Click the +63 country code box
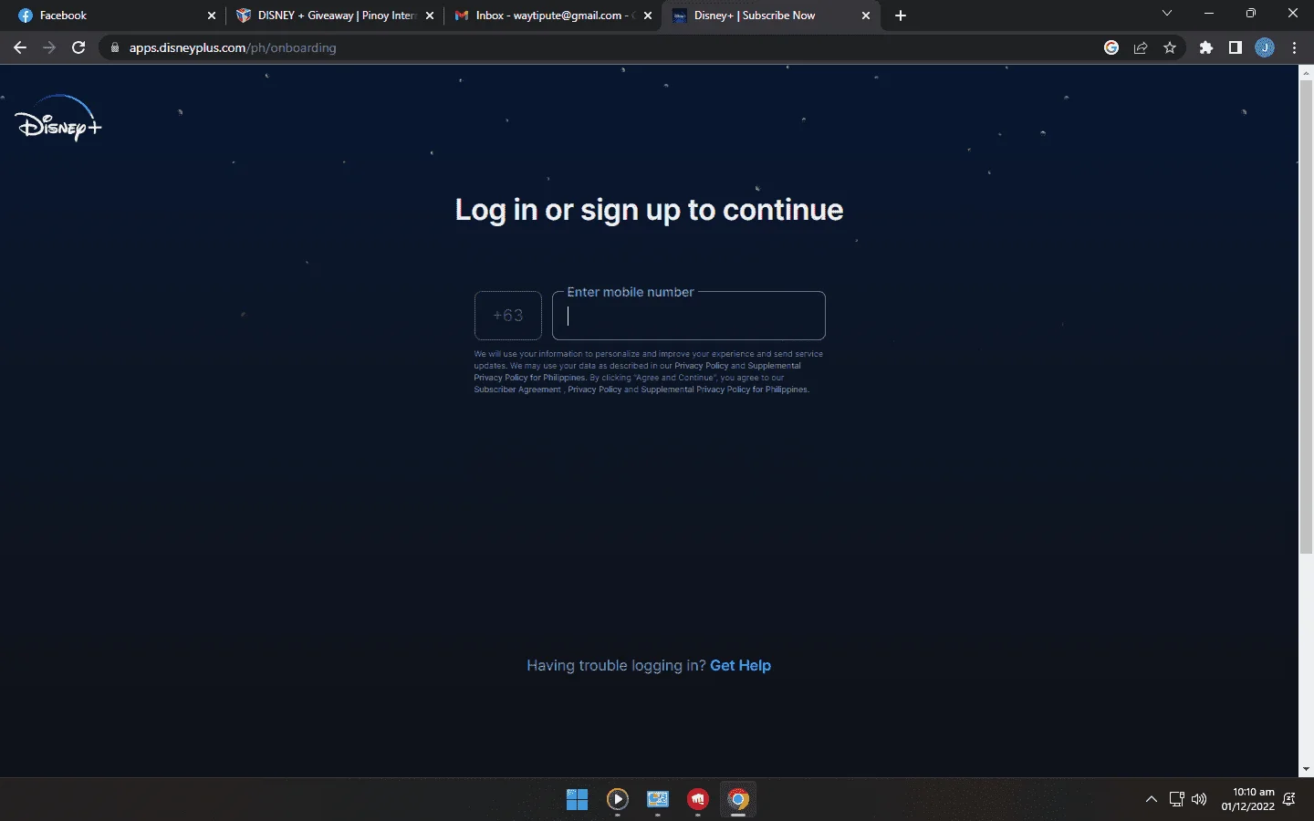This screenshot has width=1314, height=821. pos(508,316)
